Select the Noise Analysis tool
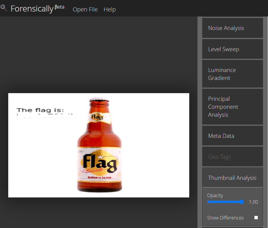The height and width of the screenshot is (228, 268). coord(232,28)
